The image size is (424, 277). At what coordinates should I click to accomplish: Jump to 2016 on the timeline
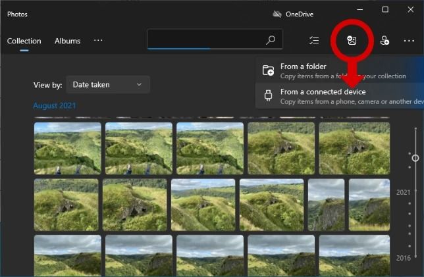coord(403,258)
